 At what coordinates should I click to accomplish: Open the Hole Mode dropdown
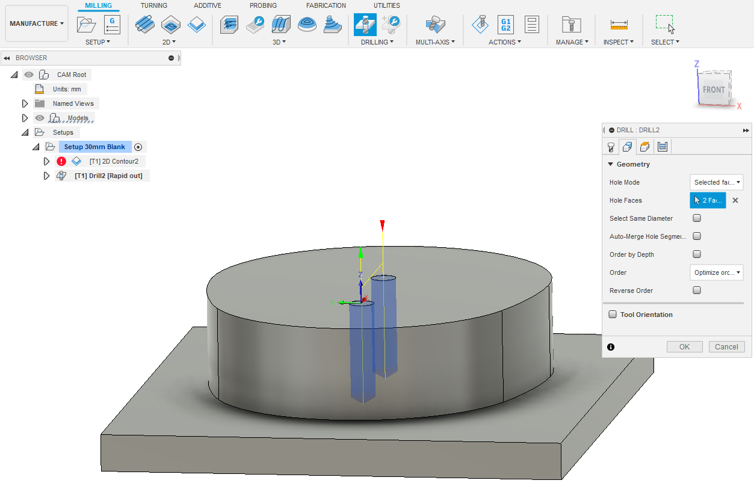point(717,182)
